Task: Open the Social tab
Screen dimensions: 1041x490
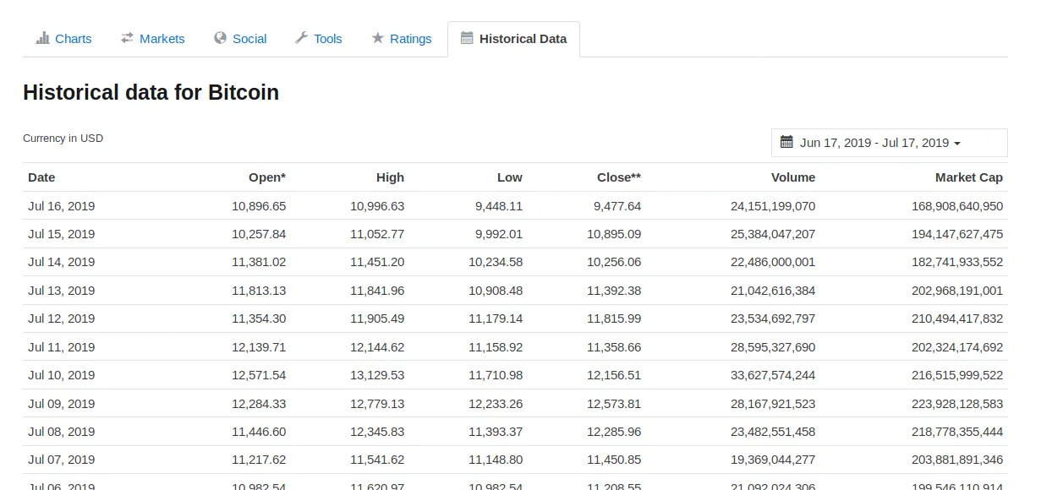Action: coord(240,39)
